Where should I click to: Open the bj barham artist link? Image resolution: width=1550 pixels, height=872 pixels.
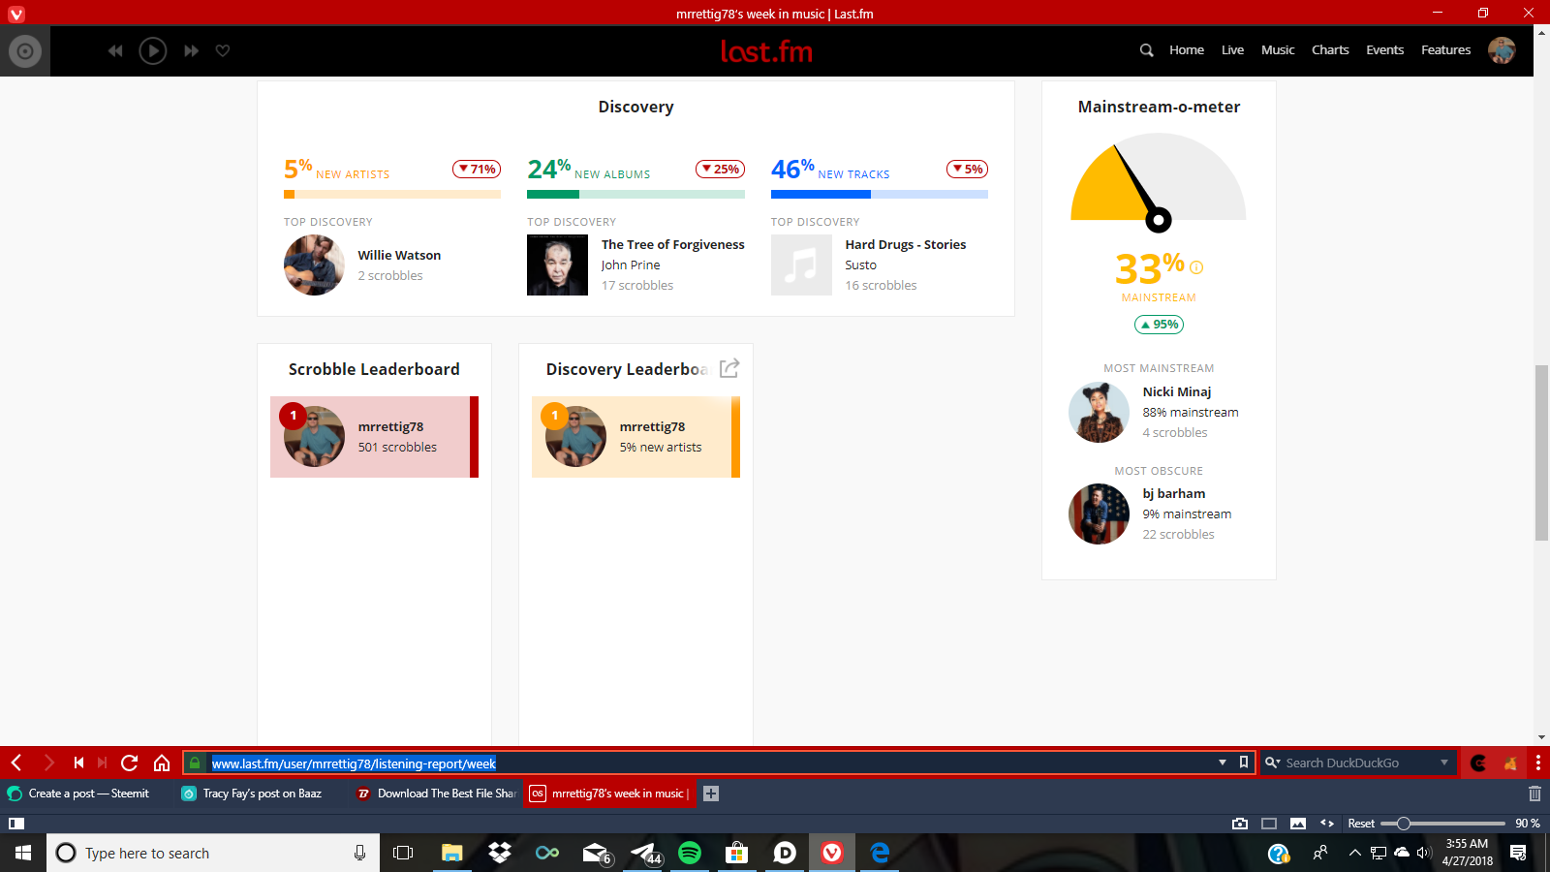1173,494
